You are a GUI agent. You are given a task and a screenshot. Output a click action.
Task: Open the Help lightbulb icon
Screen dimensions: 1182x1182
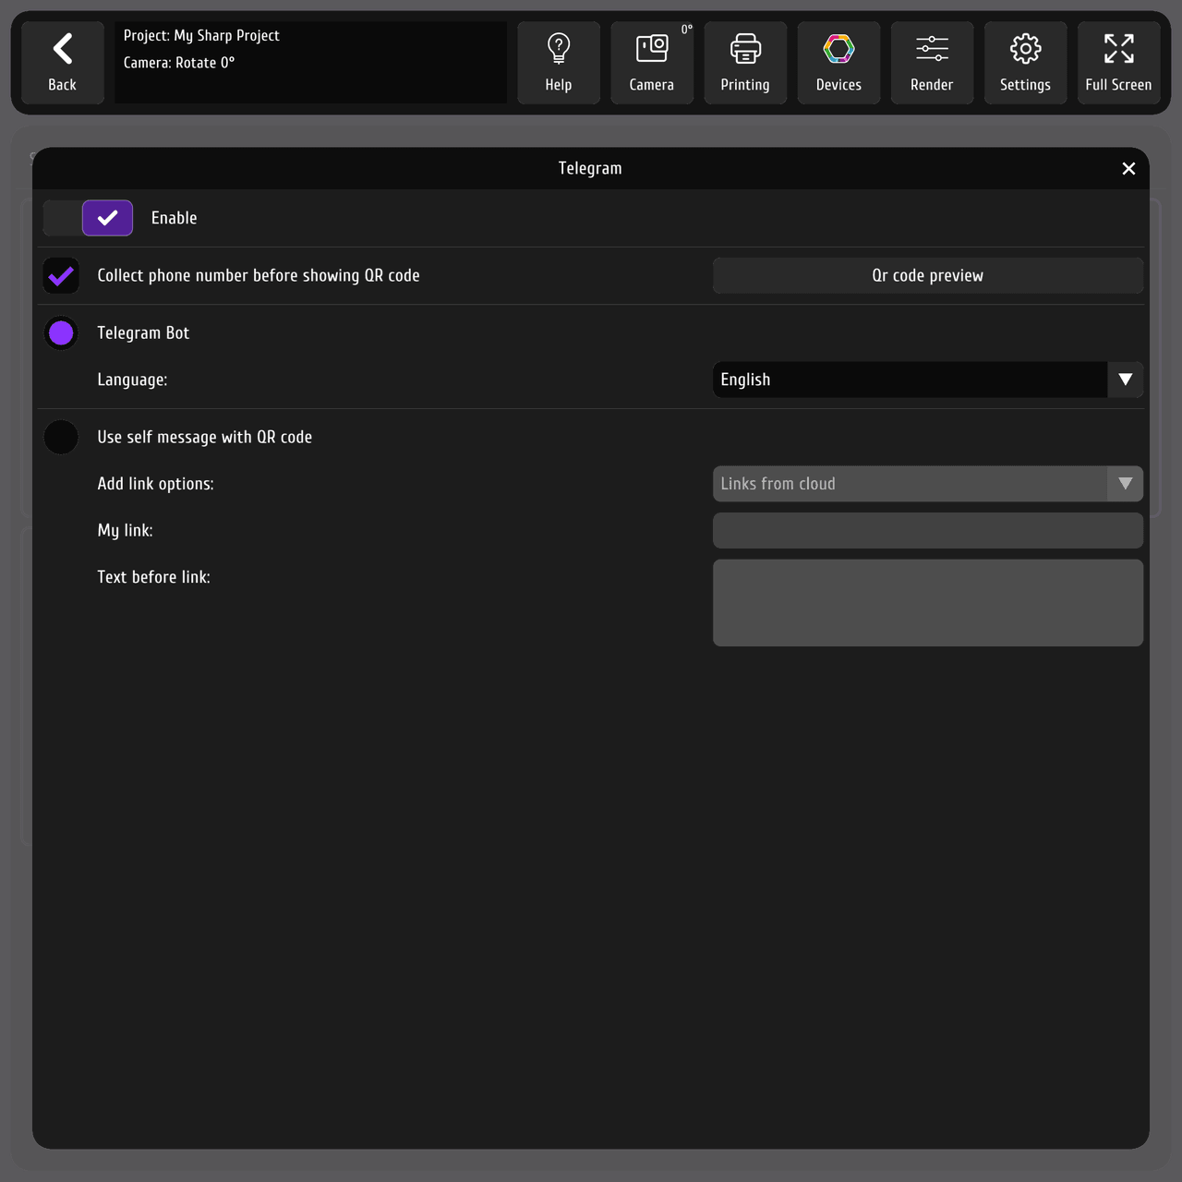pos(559,63)
